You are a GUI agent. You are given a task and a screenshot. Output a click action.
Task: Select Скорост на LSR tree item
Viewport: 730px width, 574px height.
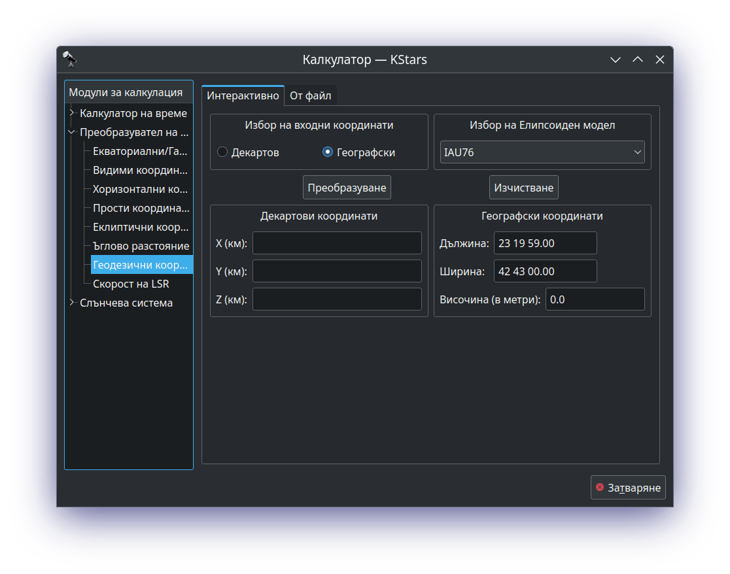click(x=131, y=284)
